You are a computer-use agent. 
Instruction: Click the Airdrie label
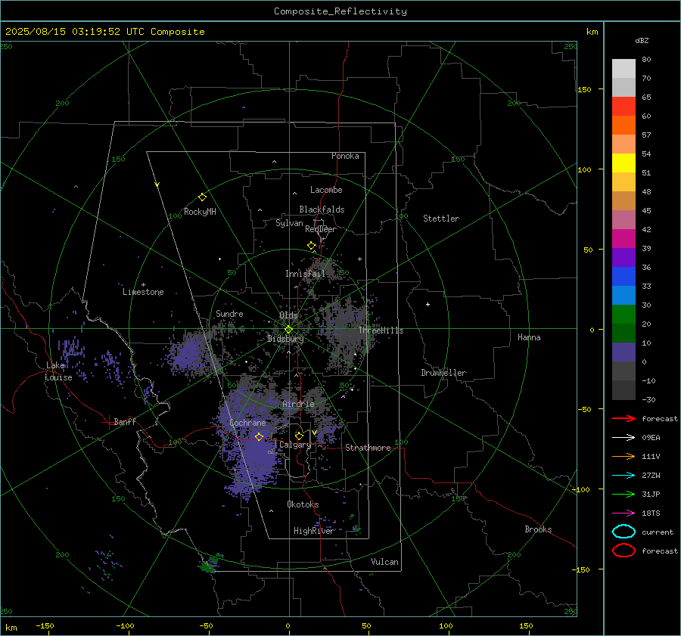tap(298, 404)
